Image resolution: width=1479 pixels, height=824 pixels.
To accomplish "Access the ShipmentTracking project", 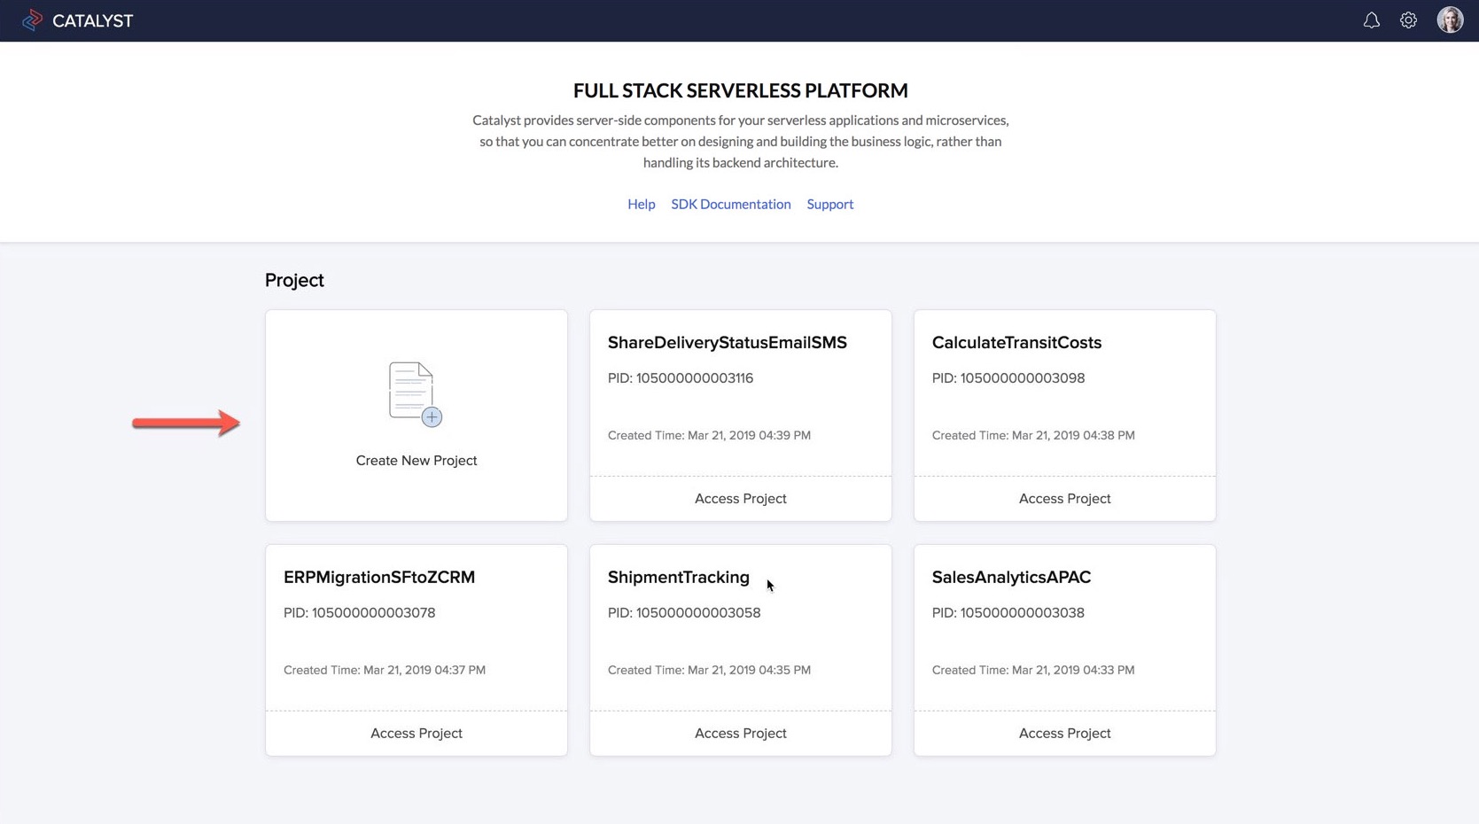I will point(740,733).
